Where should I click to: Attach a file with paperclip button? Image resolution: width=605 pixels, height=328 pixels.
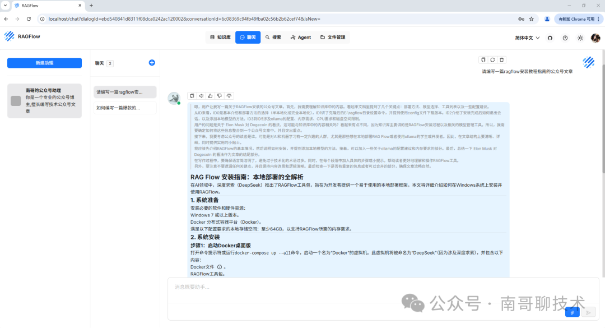[x=572, y=312]
